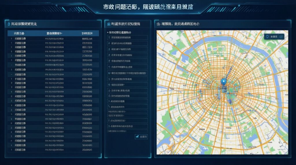Click the left panel's header icon
The image size is (296, 165).
[8, 24]
